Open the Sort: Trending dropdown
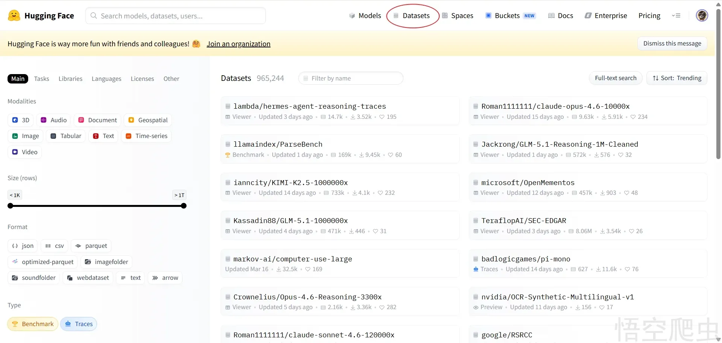 (676, 78)
